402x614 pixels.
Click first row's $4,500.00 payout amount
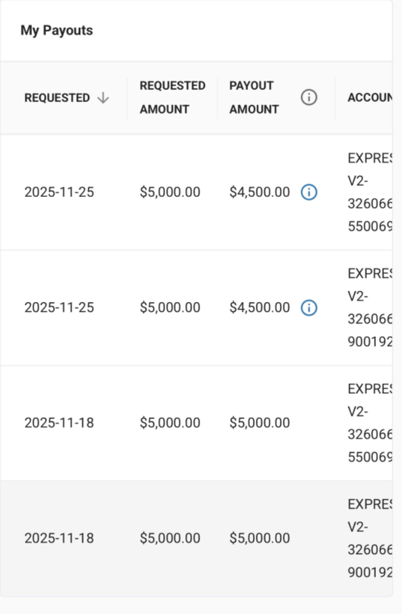pos(260,192)
